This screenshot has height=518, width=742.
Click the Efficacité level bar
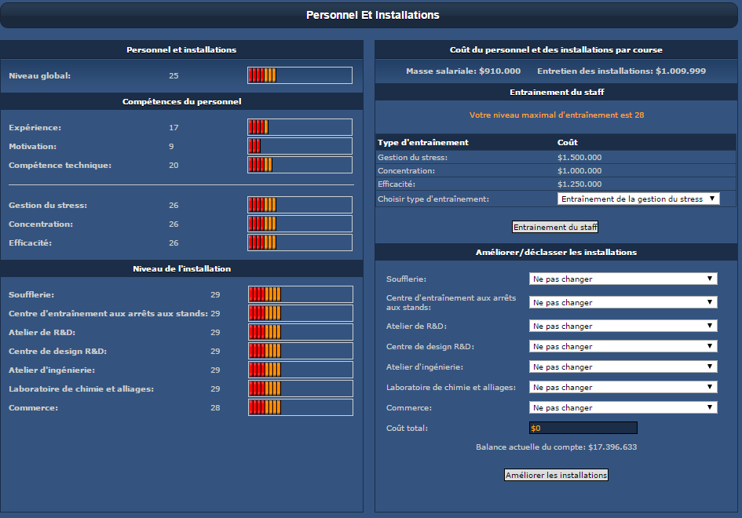click(299, 243)
